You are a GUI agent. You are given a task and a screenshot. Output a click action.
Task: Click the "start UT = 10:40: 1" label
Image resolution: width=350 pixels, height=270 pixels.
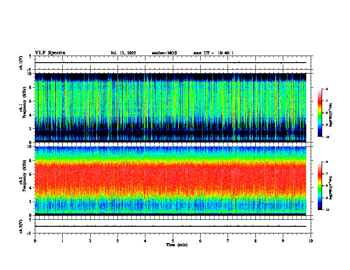(213, 53)
